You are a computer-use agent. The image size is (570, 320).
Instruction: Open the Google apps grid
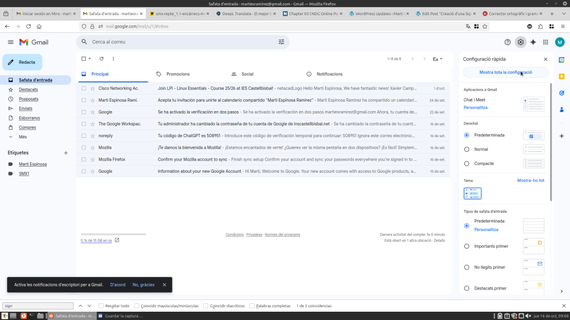546,42
